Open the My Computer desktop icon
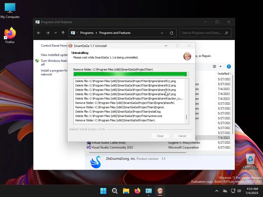 (x=10, y=11)
